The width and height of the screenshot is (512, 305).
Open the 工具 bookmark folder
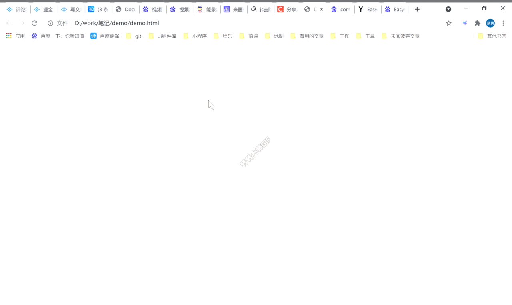click(365, 36)
